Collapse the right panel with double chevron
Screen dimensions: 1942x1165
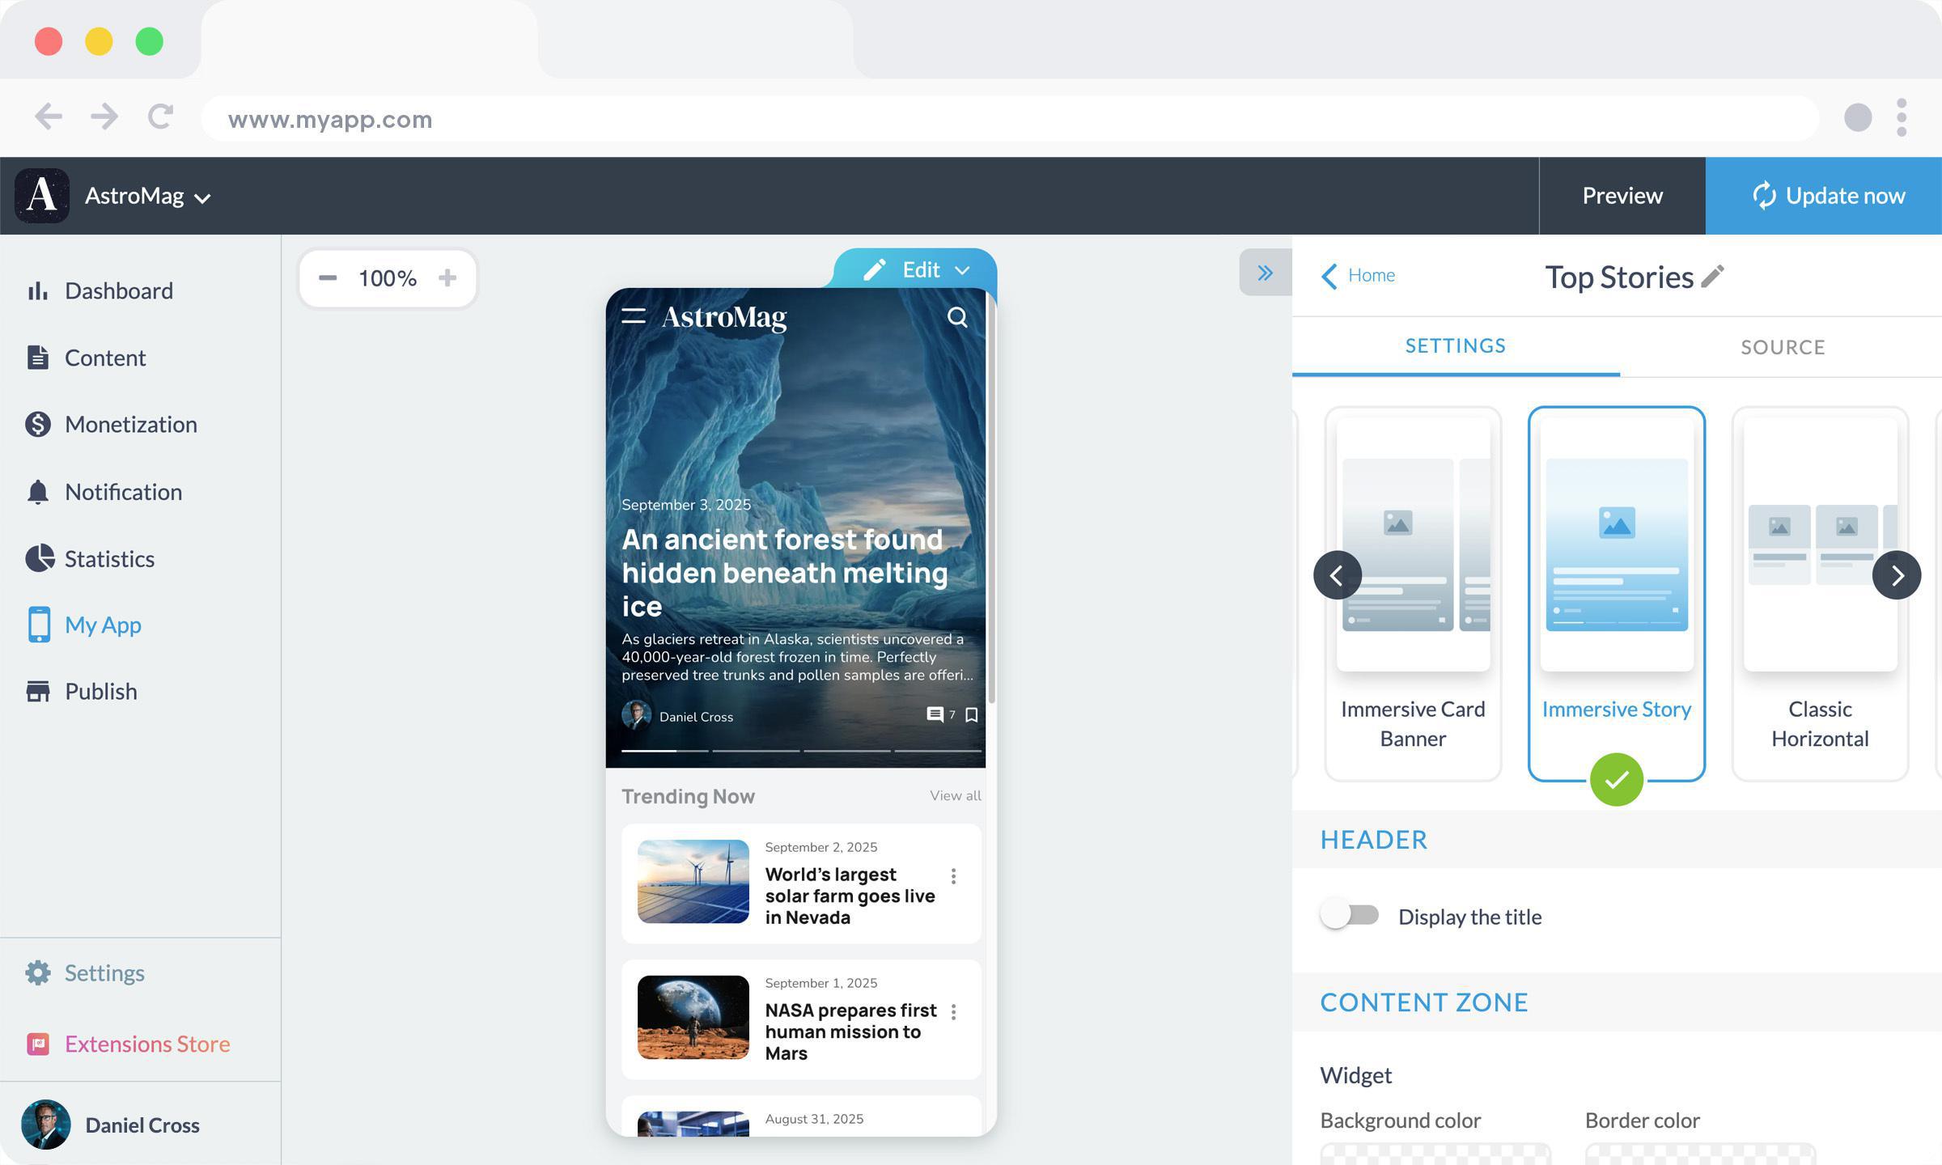pyautogui.click(x=1265, y=273)
